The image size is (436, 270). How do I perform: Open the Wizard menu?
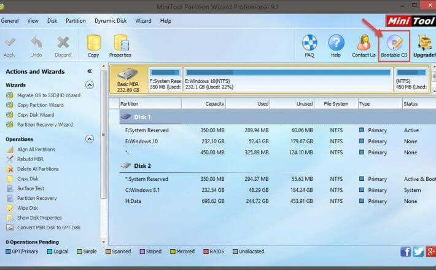pos(143,21)
